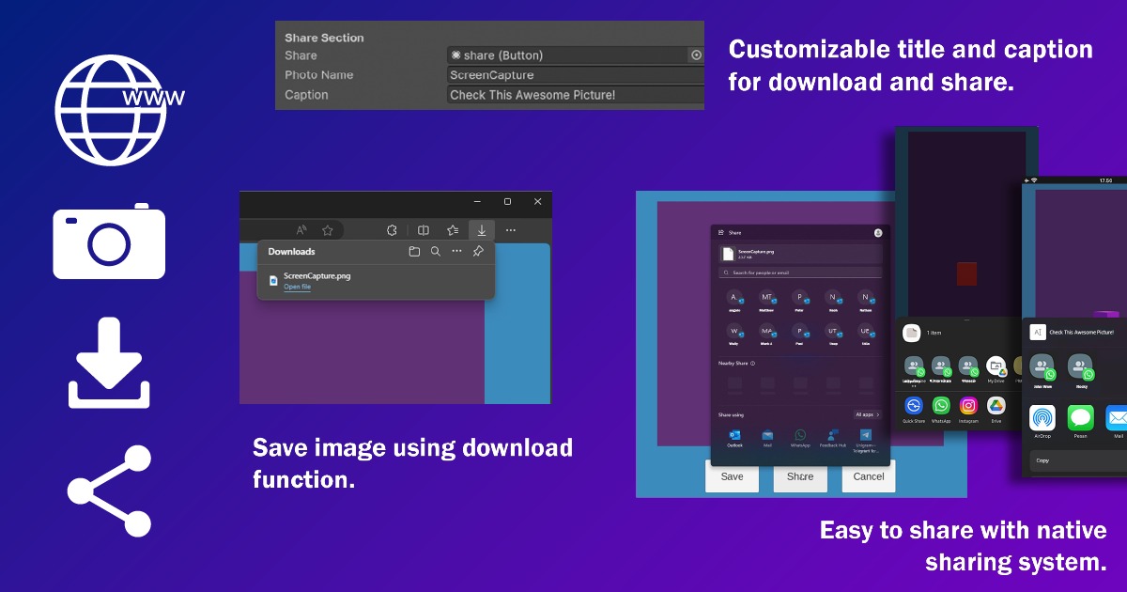The width and height of the screenshot is (1127, 592).
Task: Click the Caption field in Share Section
Action: [576, 95]
